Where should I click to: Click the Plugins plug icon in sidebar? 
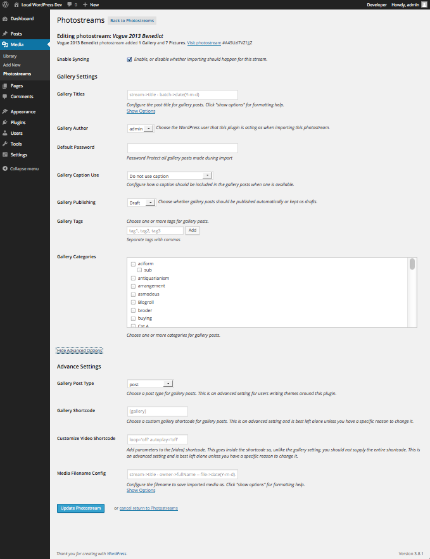coord(5,122)
